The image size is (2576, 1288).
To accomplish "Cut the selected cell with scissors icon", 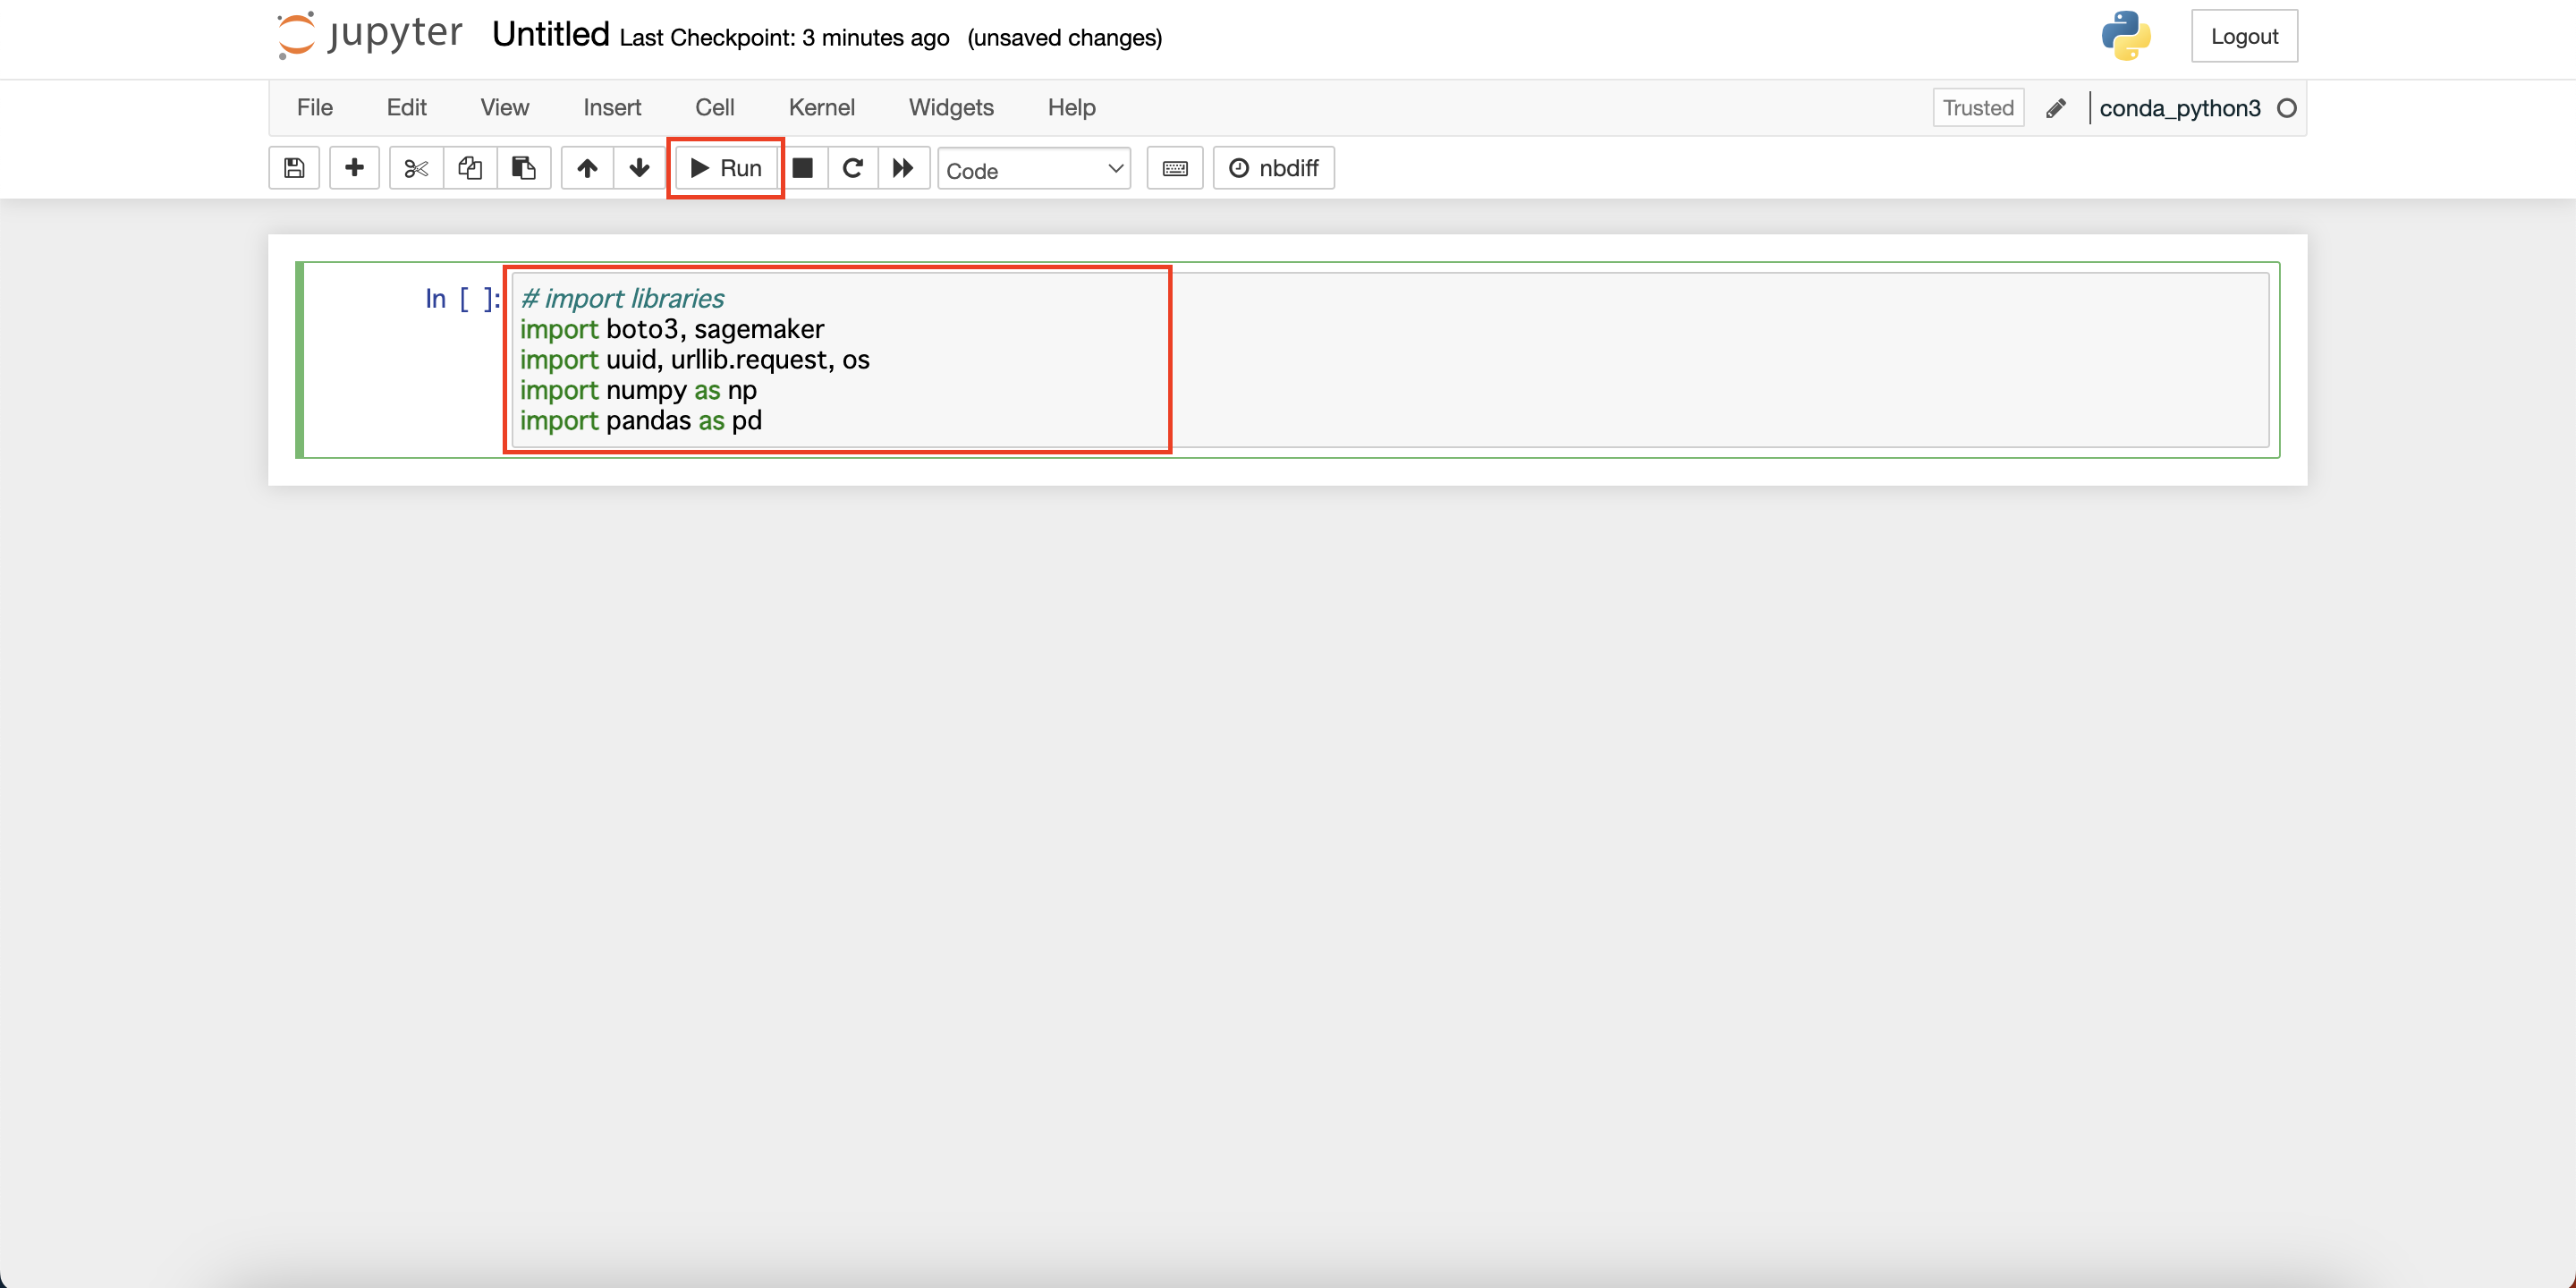I will point(414,168).
